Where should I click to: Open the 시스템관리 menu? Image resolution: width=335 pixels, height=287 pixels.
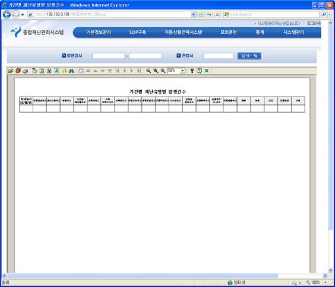293,33
